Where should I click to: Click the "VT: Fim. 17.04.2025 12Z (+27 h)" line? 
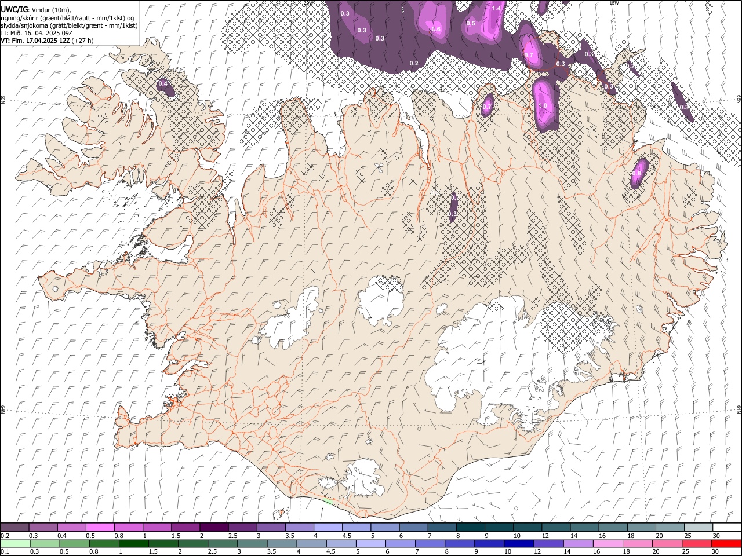(x=47, y=41)
